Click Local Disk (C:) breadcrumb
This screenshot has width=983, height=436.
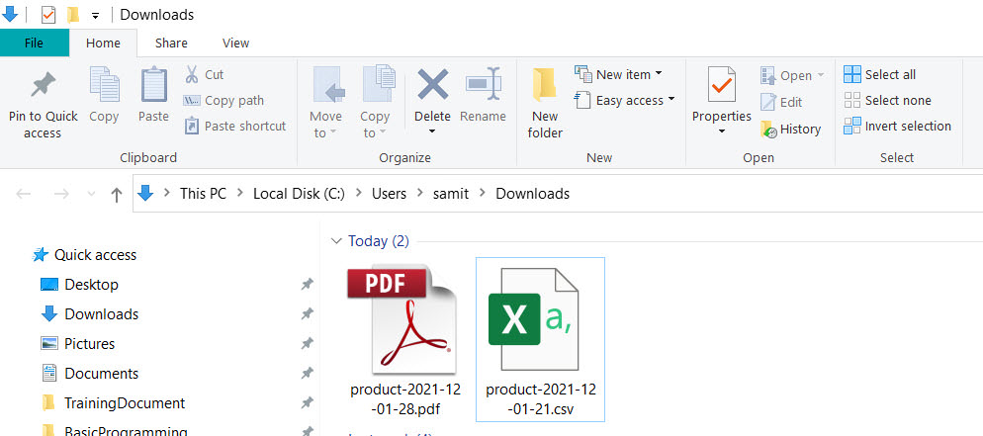(x=299, y=194)
